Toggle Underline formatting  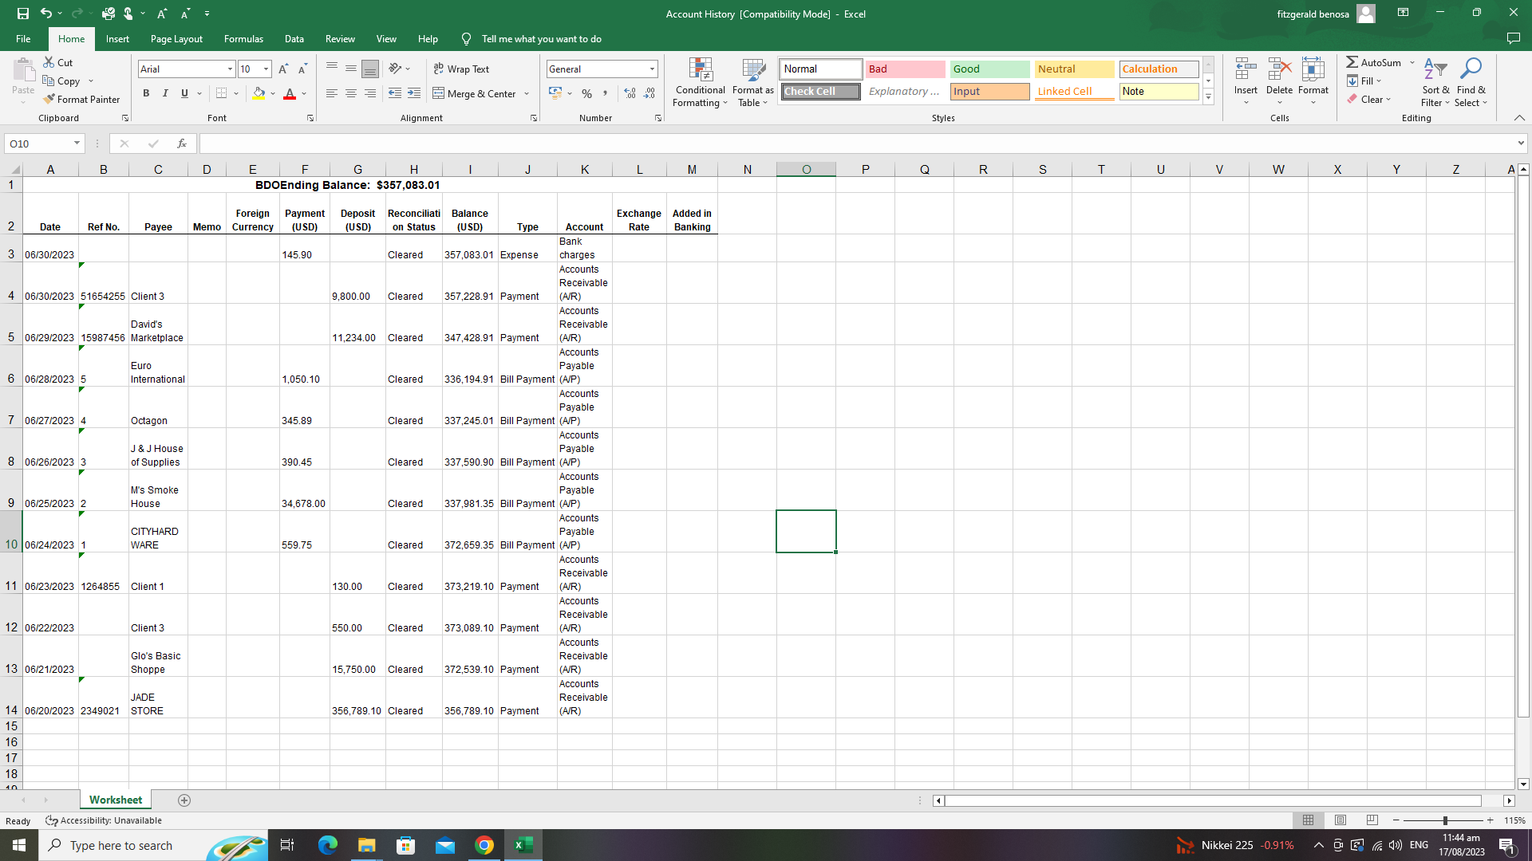pyautogui.click(x=184, y=93)
